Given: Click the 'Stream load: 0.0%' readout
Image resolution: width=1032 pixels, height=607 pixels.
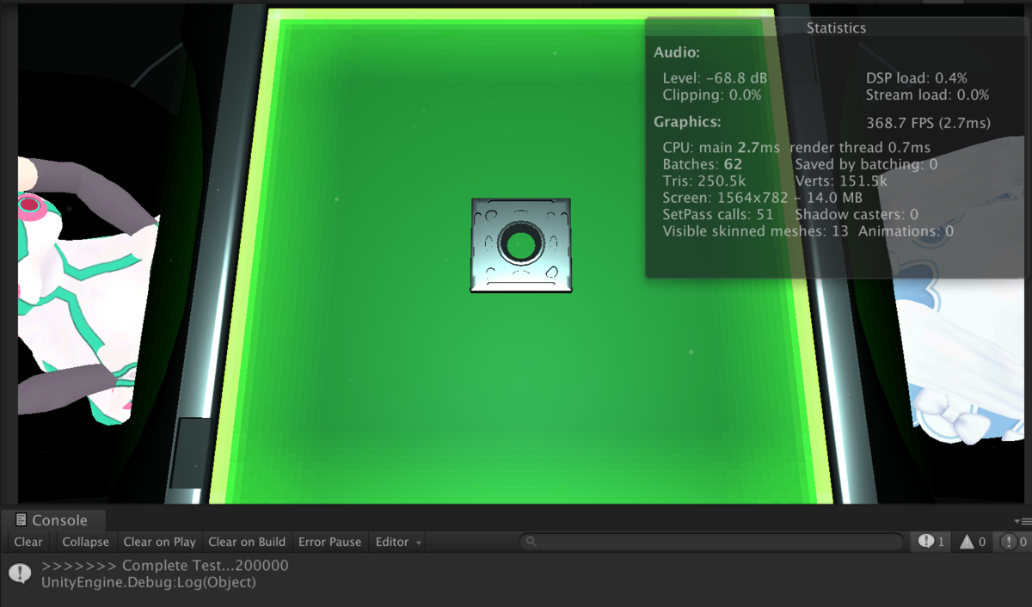Looking at the screenshot, I should (927, 95).
